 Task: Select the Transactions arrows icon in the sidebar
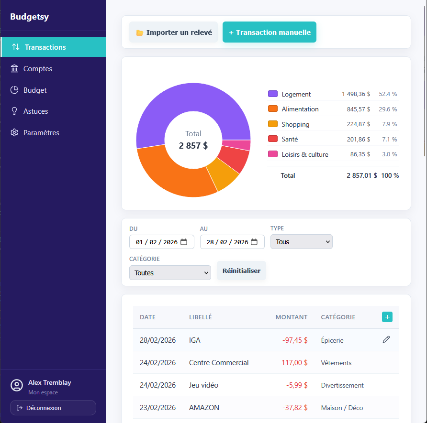tap(15, 47)
